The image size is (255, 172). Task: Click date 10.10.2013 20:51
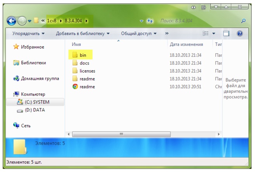tap(185, 87)
